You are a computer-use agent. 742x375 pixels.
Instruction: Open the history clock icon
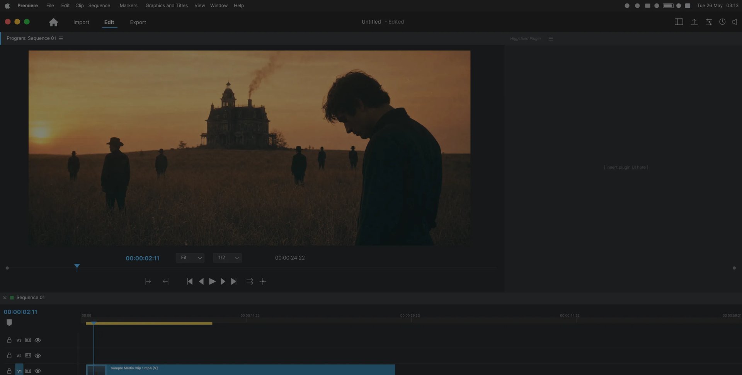pyautogui.click(x=722, y=22)
